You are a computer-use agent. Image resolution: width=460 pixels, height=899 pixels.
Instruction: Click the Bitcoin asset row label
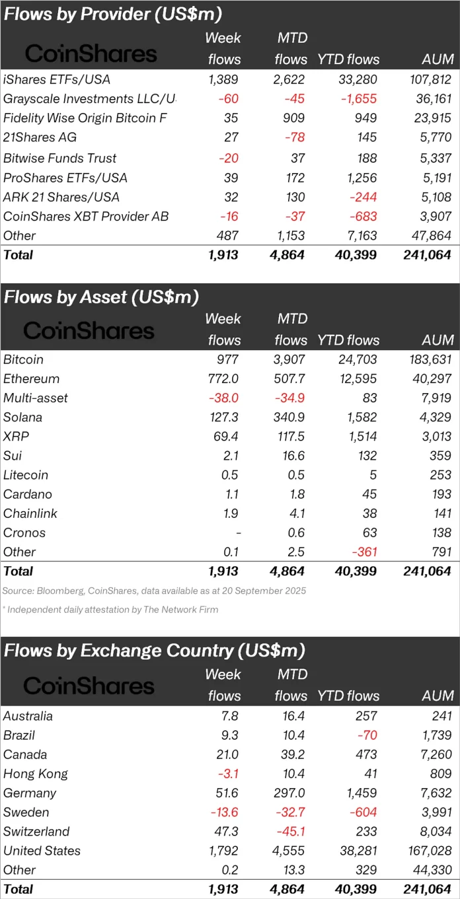(x=24, y=360)
